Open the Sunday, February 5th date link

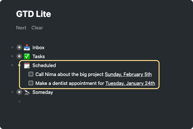coord(128,74)
